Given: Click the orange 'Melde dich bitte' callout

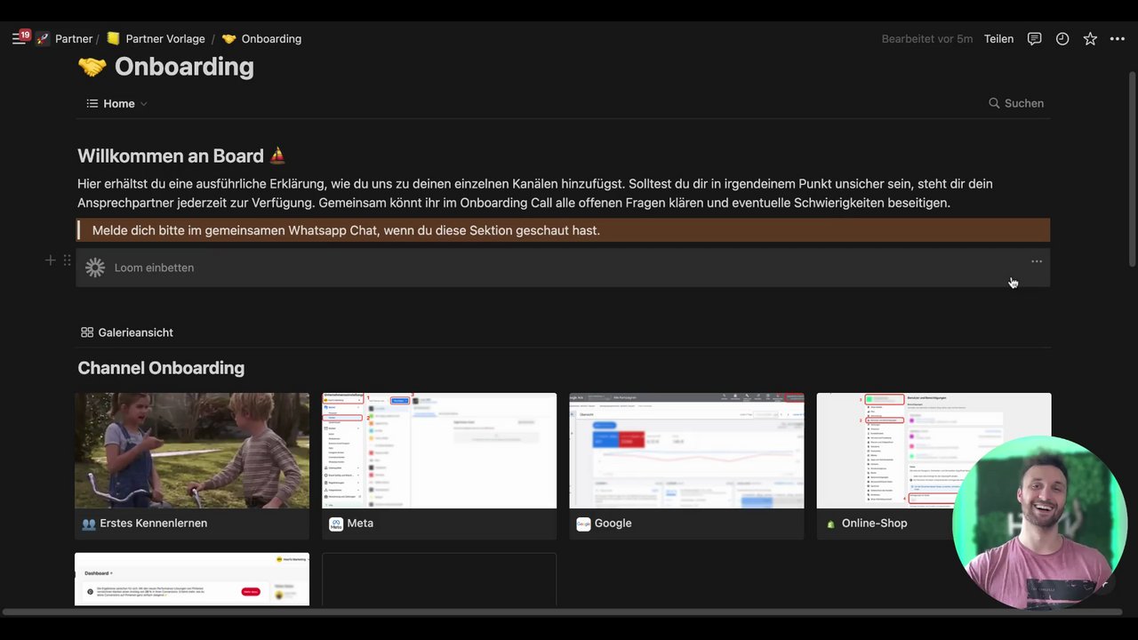Looking at the screenshot, I should (563, 230).
